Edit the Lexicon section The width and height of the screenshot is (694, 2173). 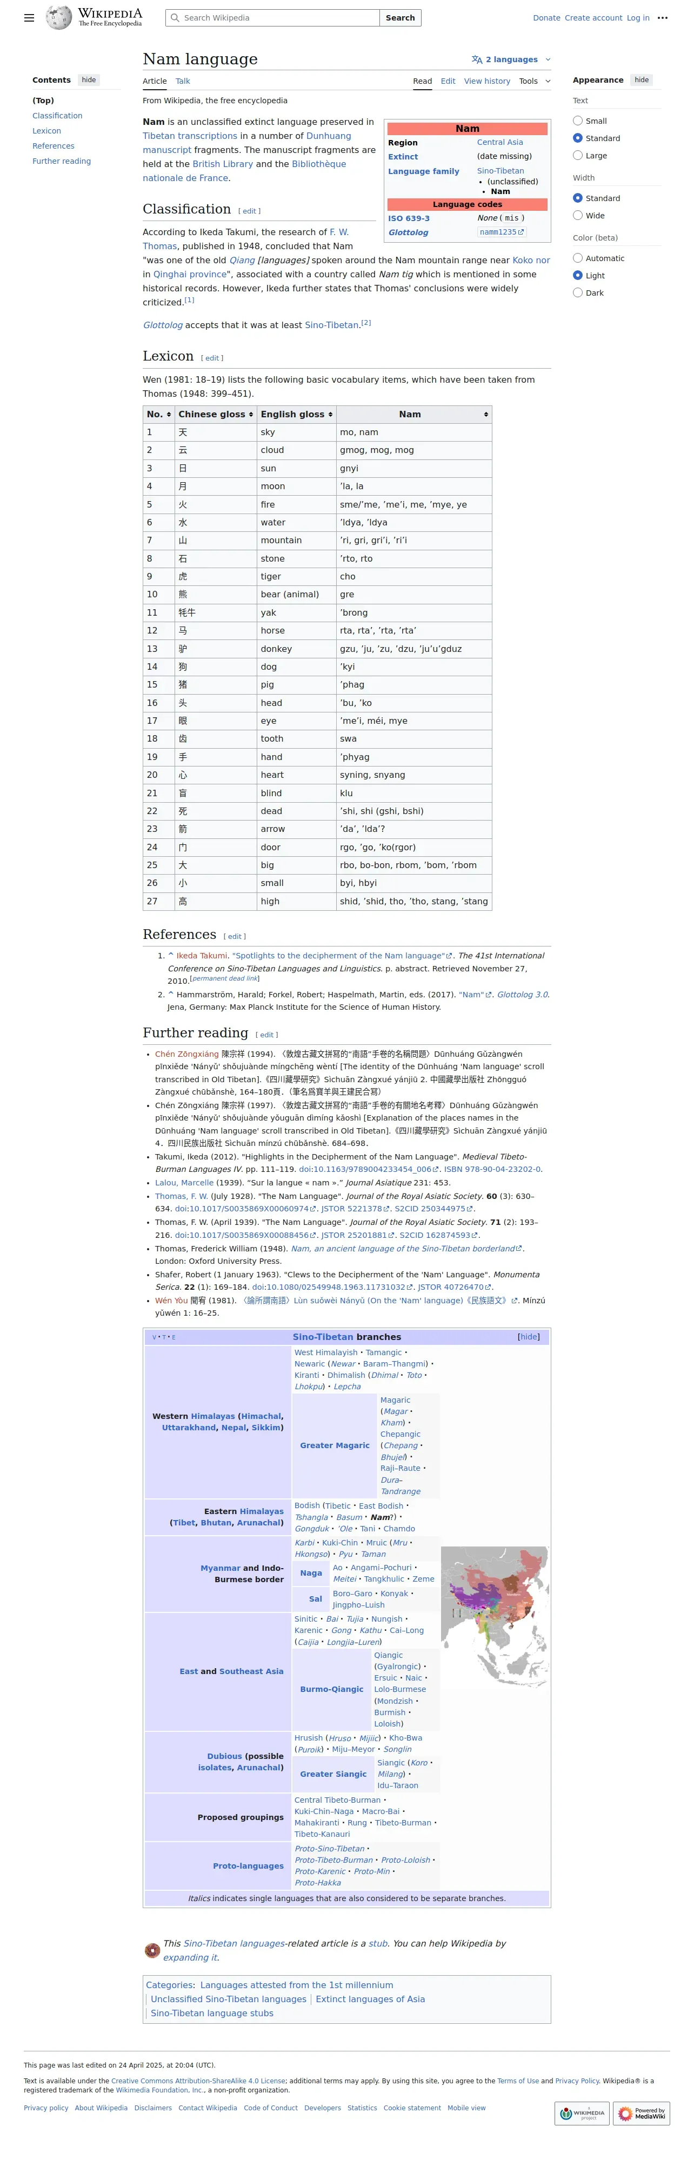pyautogui.click(x=212, y=358)
